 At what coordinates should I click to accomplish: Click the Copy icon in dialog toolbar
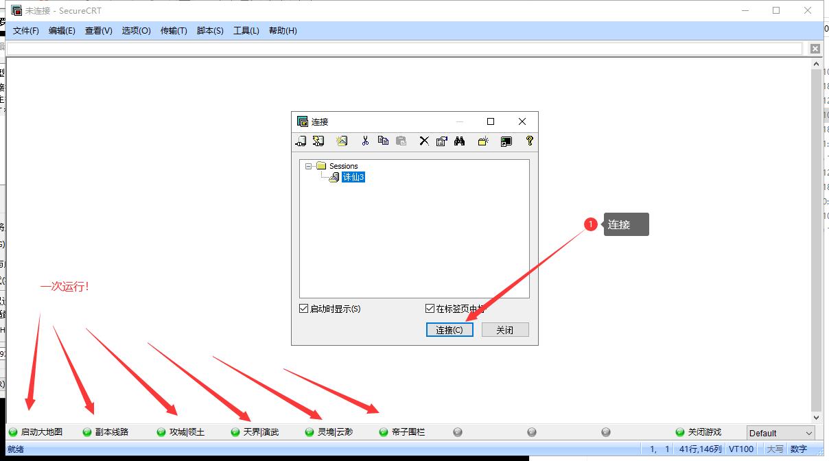coord(383,141)
